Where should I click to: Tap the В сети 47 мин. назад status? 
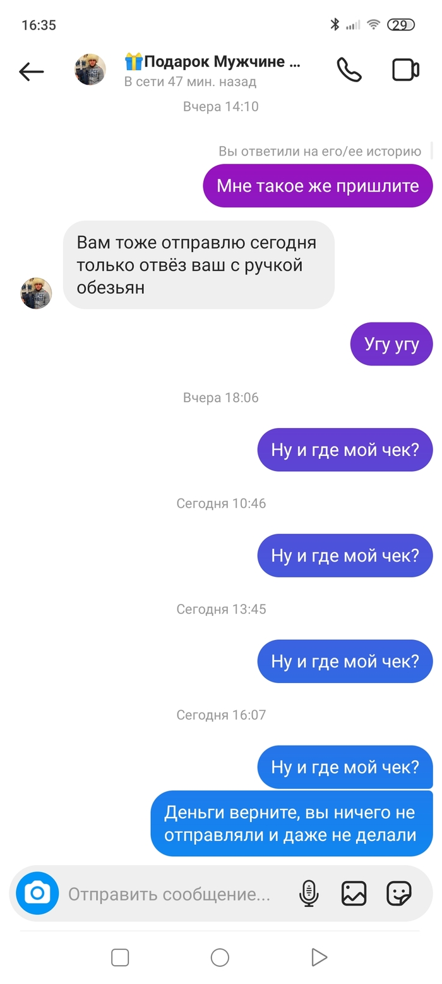tap(190, 82)
